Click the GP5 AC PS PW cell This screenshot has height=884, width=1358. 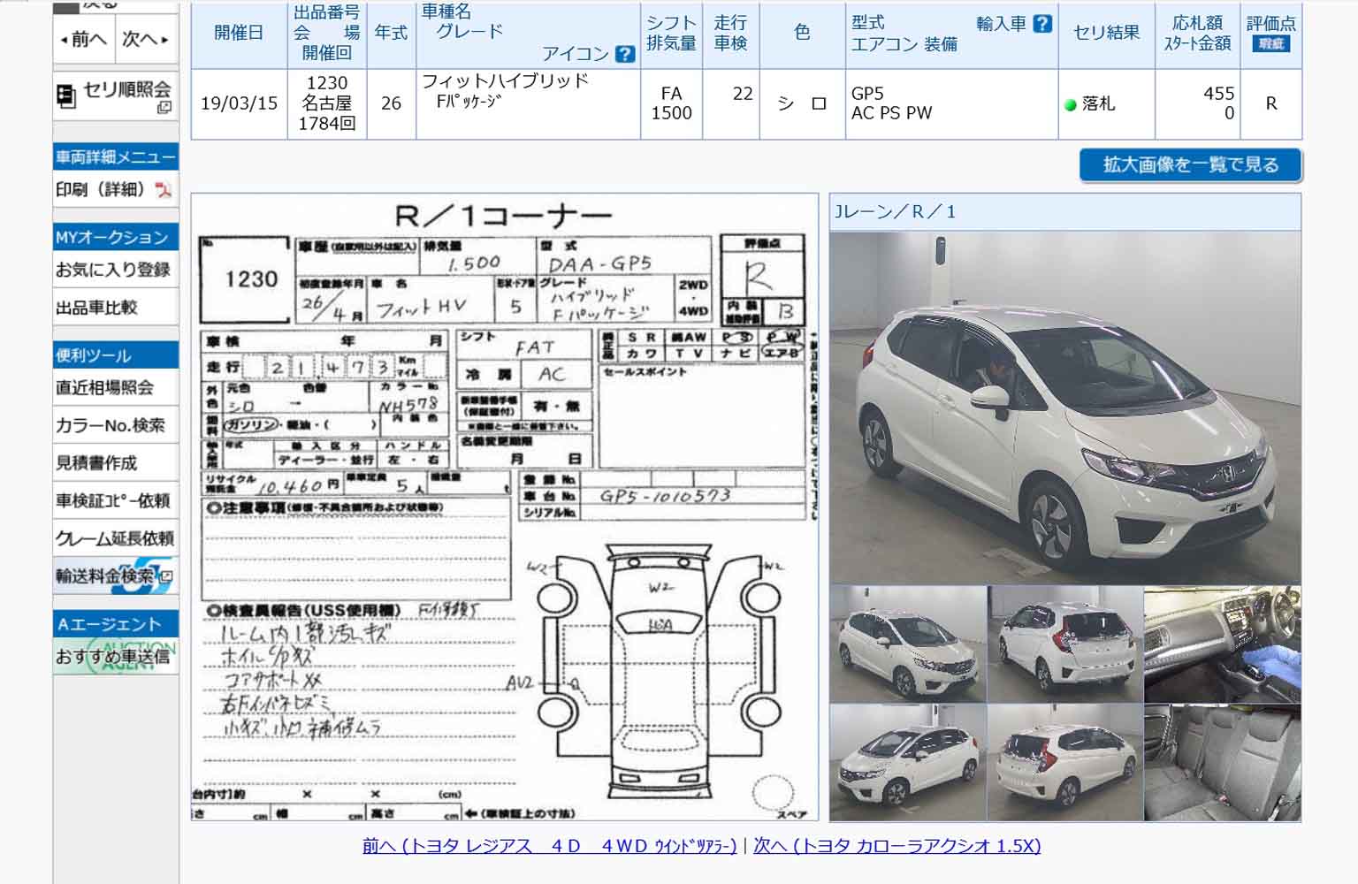coord(951,103)
